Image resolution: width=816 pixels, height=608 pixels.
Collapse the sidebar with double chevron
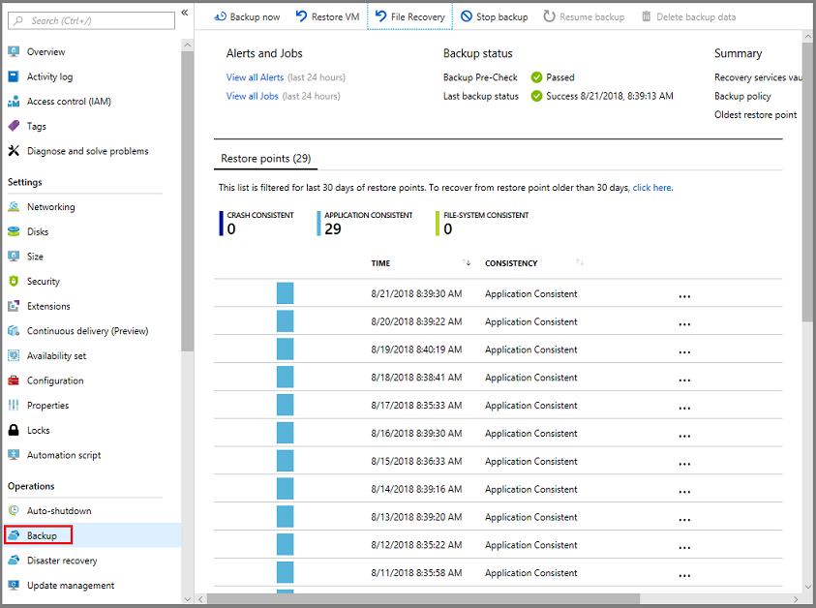185,13
